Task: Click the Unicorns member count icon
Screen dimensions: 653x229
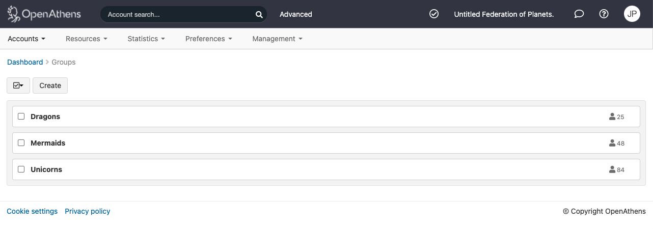Action: click(612, 169)
